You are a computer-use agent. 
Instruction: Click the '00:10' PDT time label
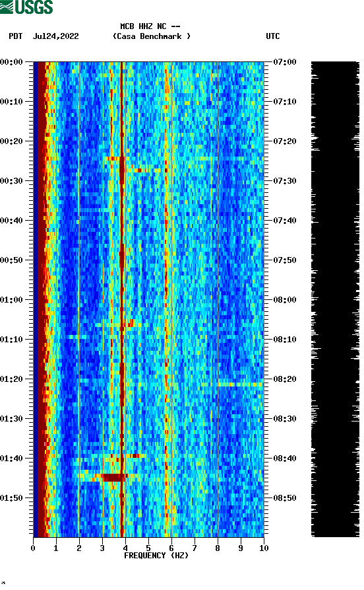click(11, 102)
